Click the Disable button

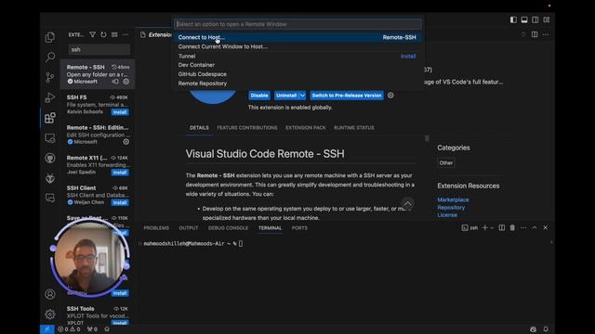[x=259, y=96]
